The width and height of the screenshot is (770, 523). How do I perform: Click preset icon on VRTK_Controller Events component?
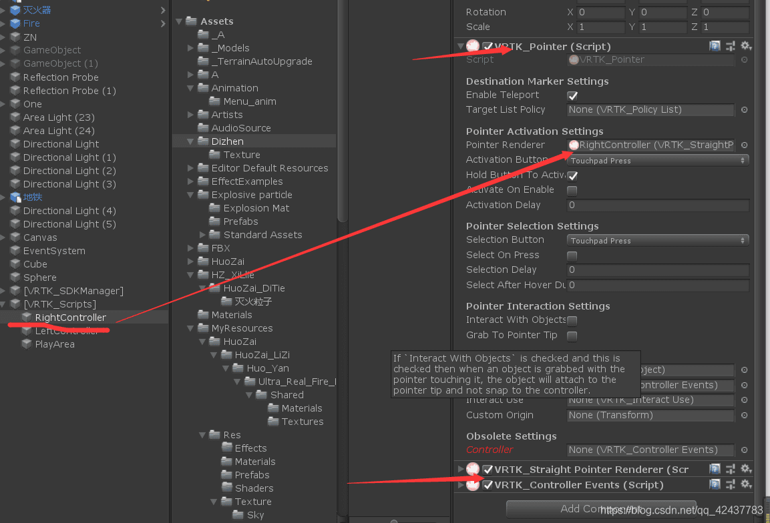(x=731, y=484)
